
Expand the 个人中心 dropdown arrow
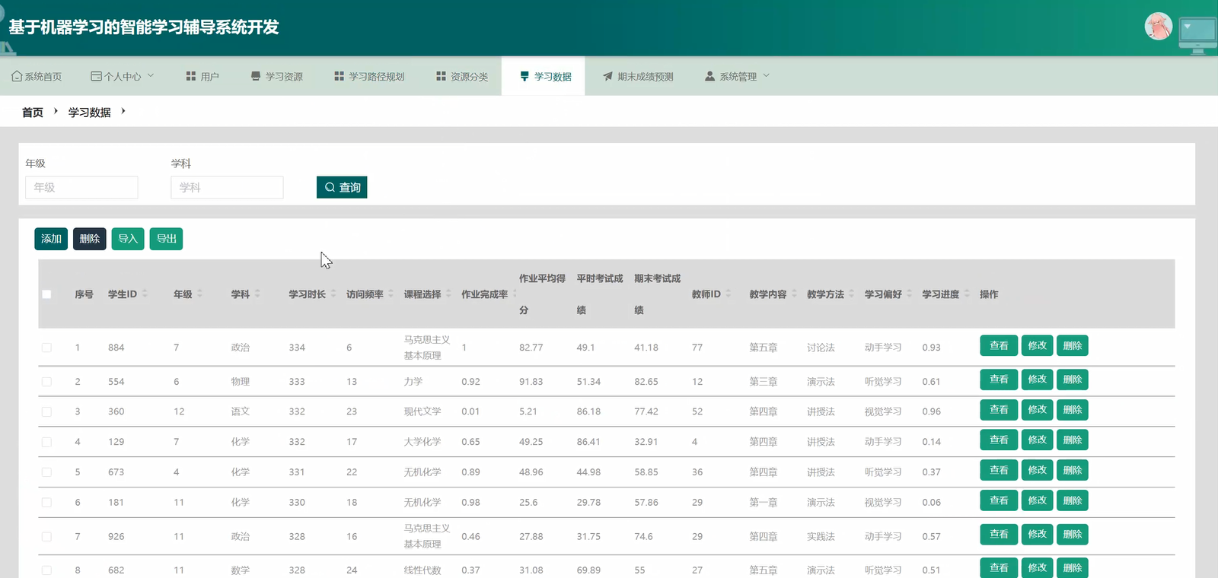(151, 75)
